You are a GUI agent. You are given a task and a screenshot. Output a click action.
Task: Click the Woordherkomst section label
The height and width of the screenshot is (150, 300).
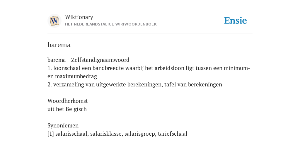coord(68,101)
